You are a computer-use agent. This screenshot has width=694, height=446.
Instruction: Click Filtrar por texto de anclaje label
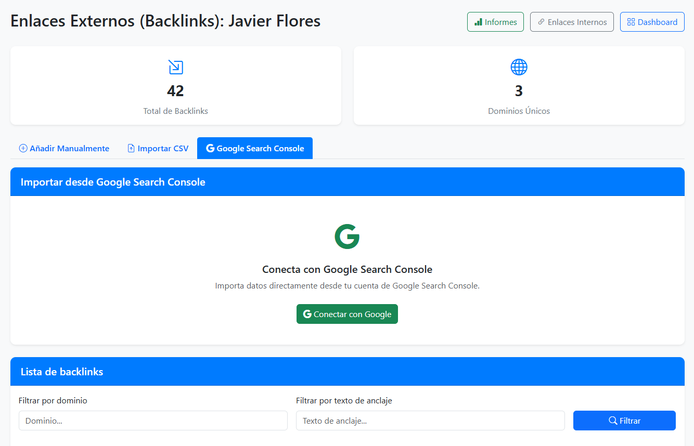[x=344, y=400]
